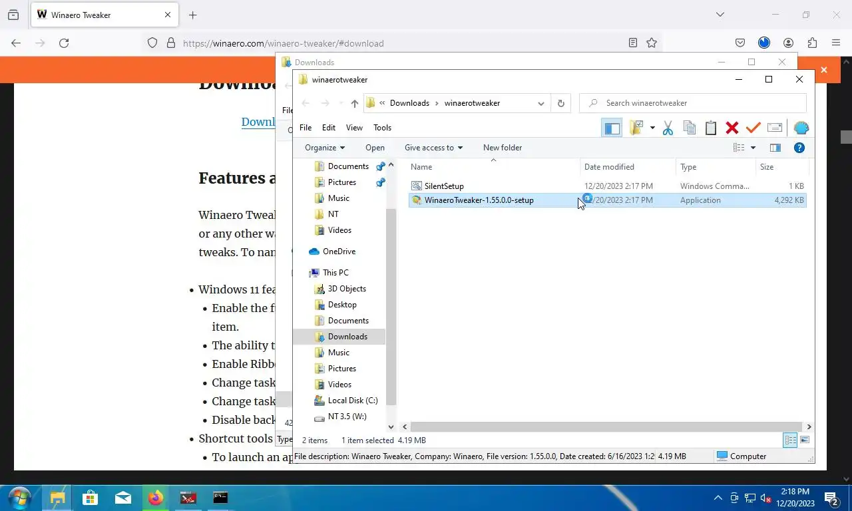The image size is (852, 511).
Task: Sort by Date modified column
Action: coord(628,167)
